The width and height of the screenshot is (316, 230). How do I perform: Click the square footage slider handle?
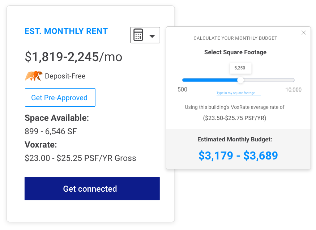pos(240,80)
